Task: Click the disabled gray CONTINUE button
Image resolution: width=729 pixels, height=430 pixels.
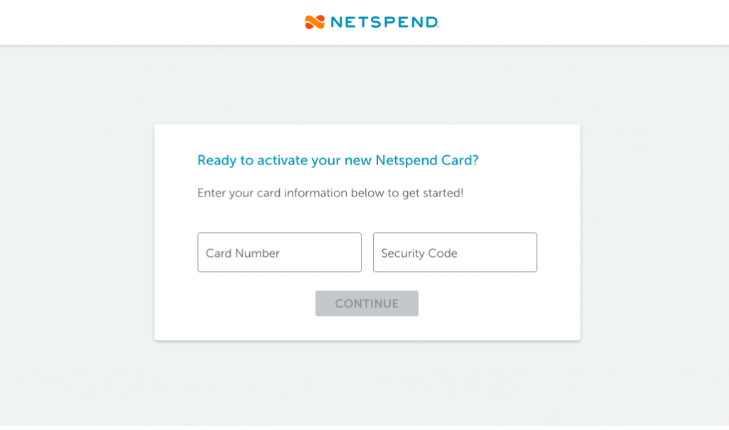Action: click(x=367, y=303)
